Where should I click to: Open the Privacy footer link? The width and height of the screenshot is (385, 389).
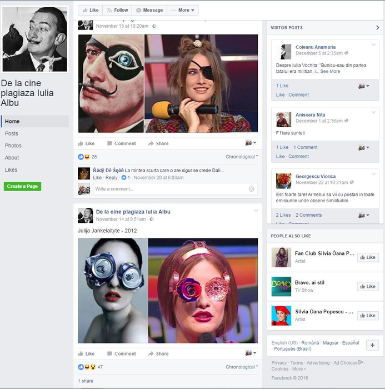[x=279, y=363]
